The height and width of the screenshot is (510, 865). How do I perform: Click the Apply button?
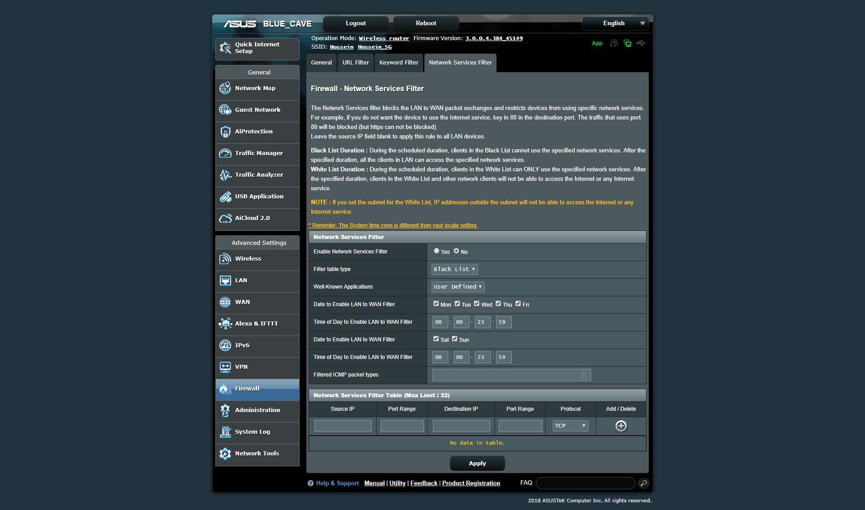pos(477,463)
